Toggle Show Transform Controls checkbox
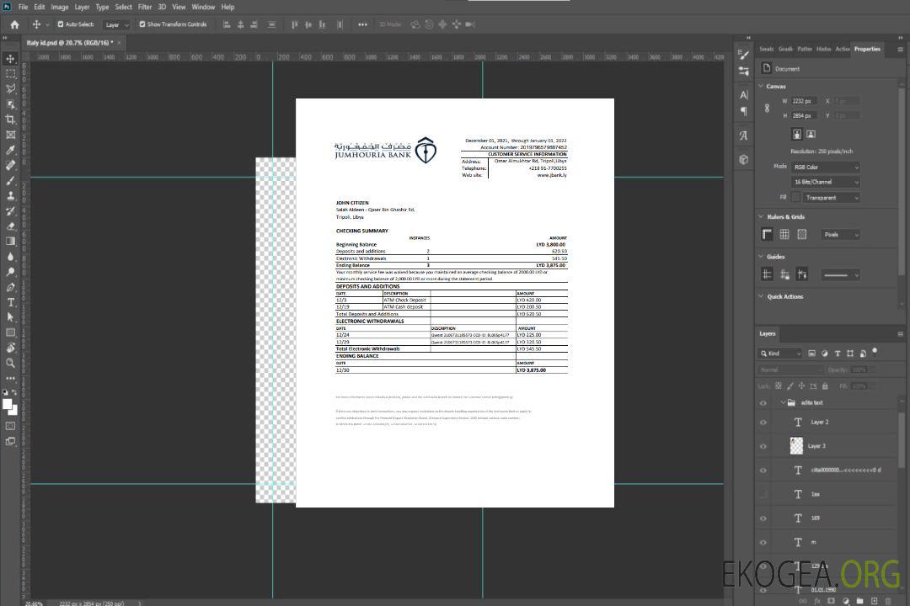910x606 pixels. coord(142,24)
